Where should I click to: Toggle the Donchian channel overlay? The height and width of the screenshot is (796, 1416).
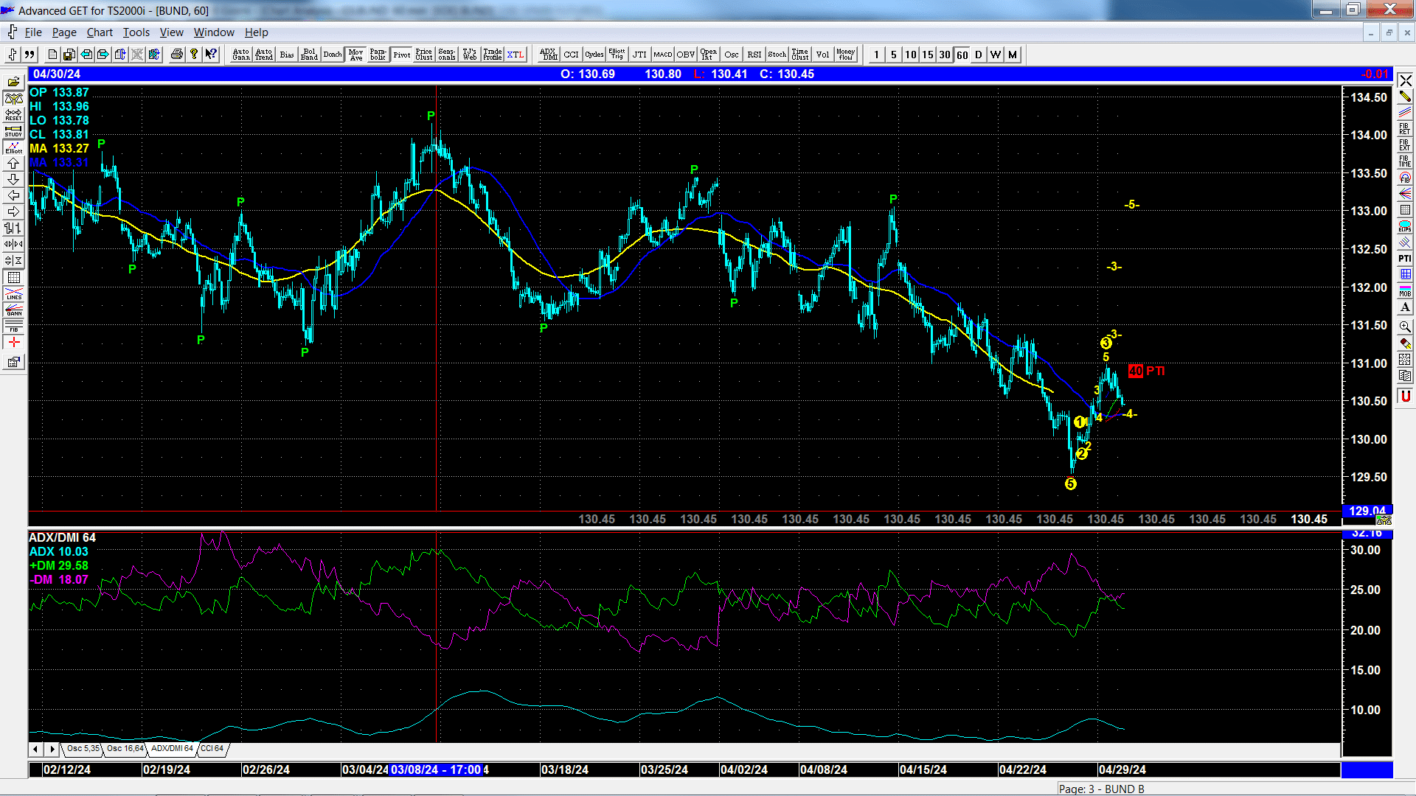click(333, 55)
